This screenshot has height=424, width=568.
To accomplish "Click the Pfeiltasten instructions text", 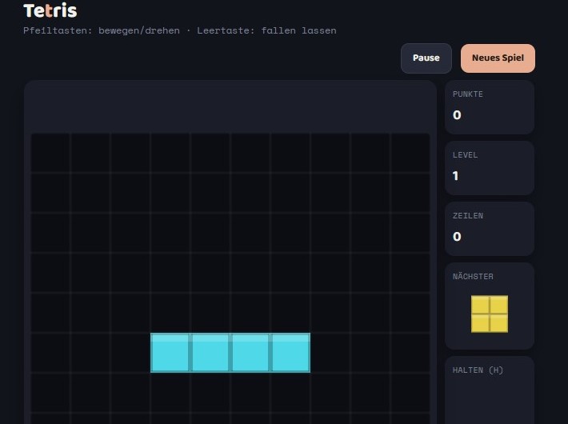I will pyautogui.click(x=180, y=30).
